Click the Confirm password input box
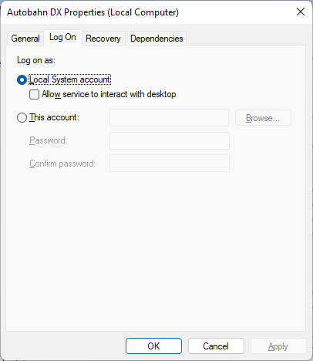The image size is (313, 361). pos(170,164)
